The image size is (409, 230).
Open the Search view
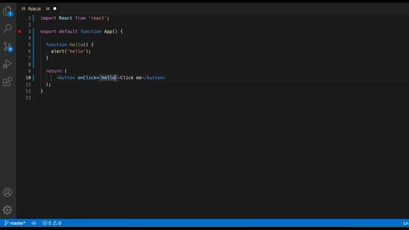tap(8, 28)
